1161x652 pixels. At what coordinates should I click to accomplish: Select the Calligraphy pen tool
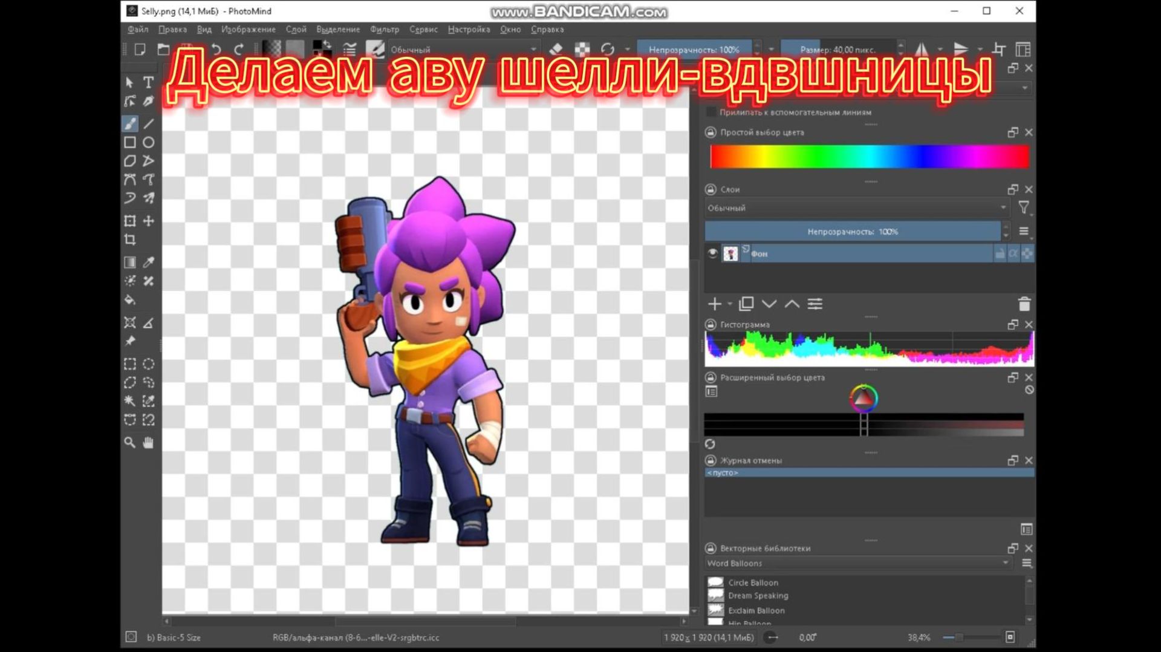pyautogui.click(x=148, y=101)
